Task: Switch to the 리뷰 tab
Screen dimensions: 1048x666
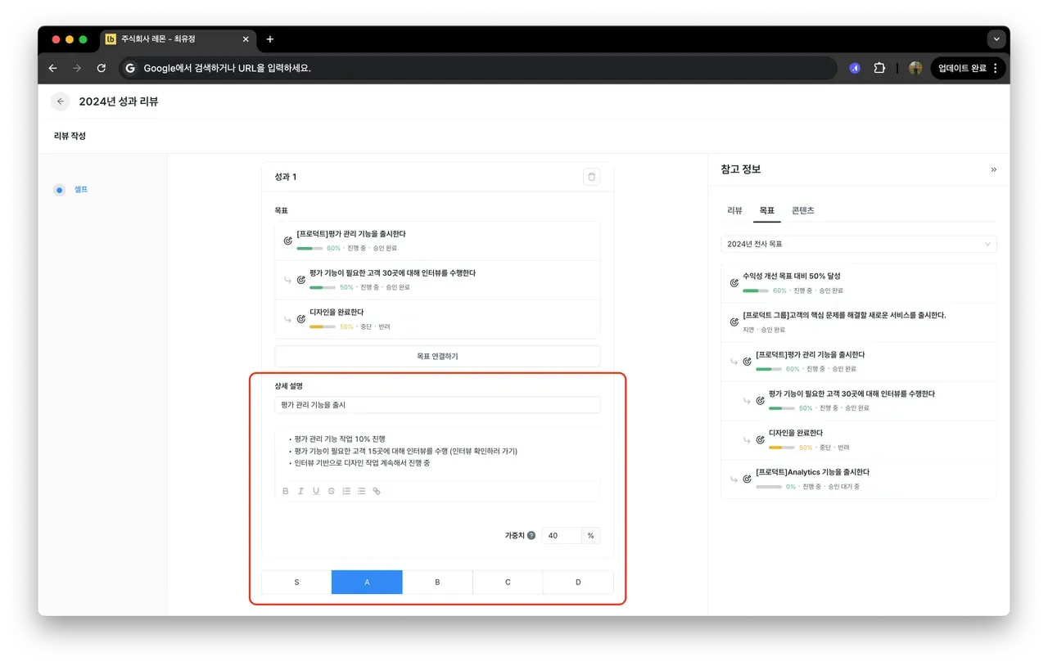Action: coord(734,210)
